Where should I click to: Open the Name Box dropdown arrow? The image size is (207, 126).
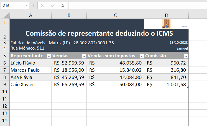click(26, 6)
